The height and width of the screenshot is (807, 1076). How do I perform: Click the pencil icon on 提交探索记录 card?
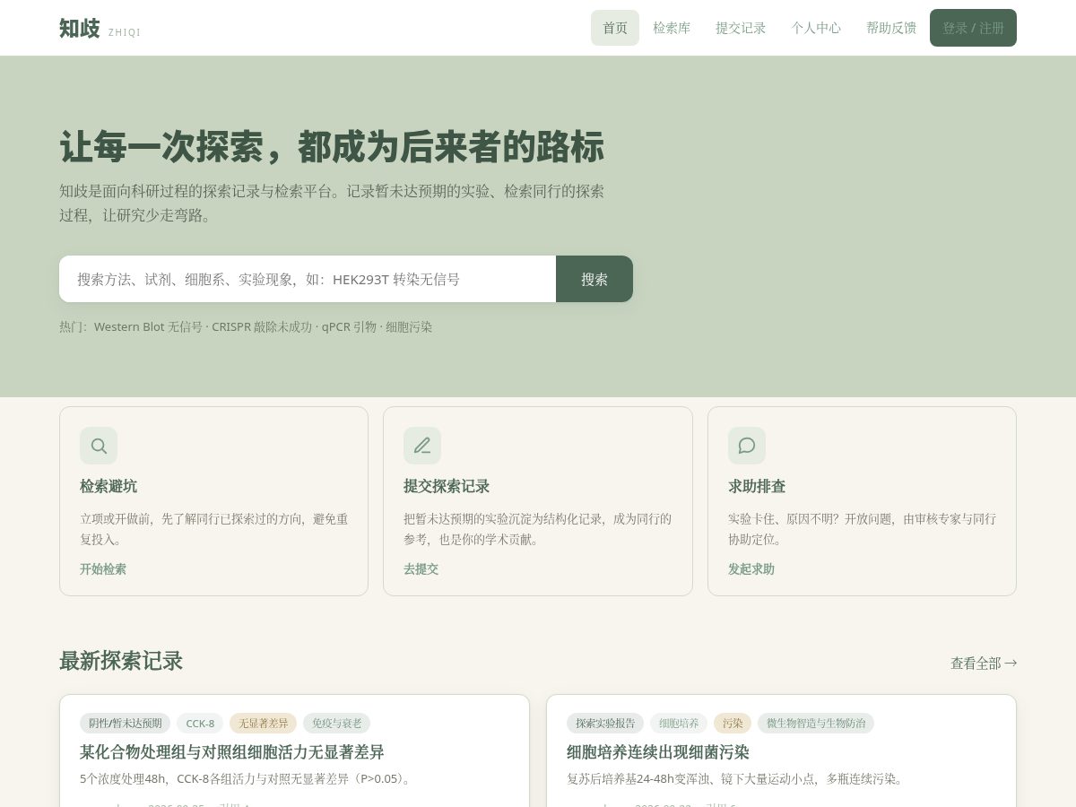click(x=422, y=446)
